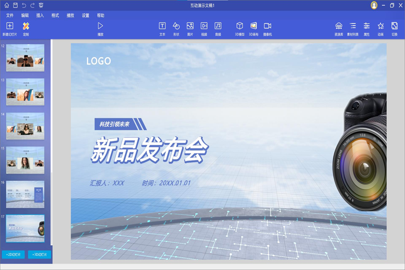
Task: Click the presentation screen icon in title bar
Action: click(41, 5)
